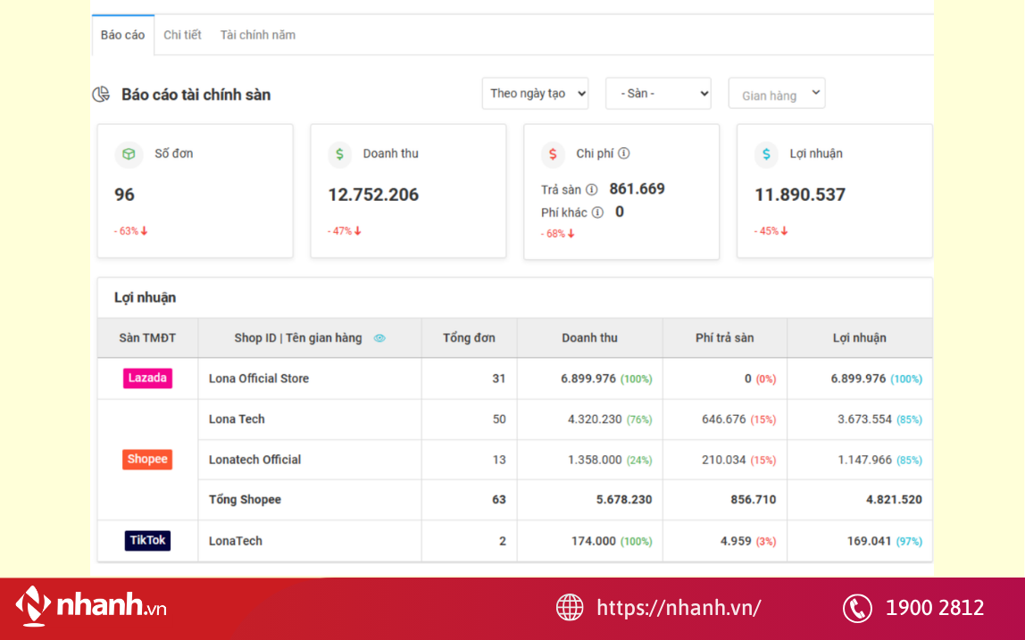Click the Sàn TMĐT column header
The width and height of the screenshot is (1025, 640).
point(147,338)
